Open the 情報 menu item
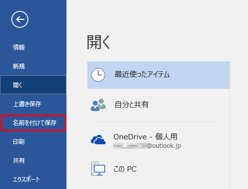The image size is (248, 189). point(19,47)
